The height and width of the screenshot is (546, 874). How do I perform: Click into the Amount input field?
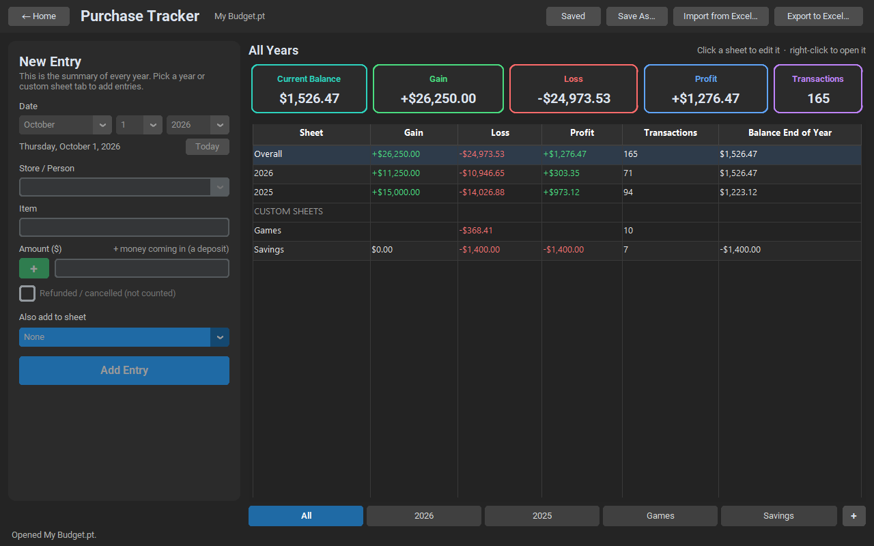pos(142,268)
